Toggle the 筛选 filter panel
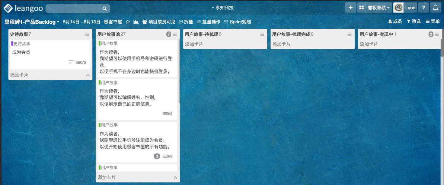This screenshot has width=444, height=185. [x=413, y=22]
